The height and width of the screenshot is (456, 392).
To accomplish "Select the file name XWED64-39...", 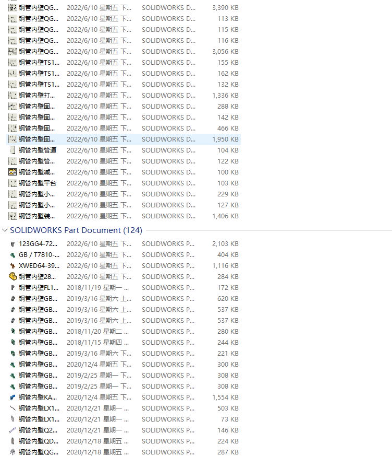I will coord(39,266).
